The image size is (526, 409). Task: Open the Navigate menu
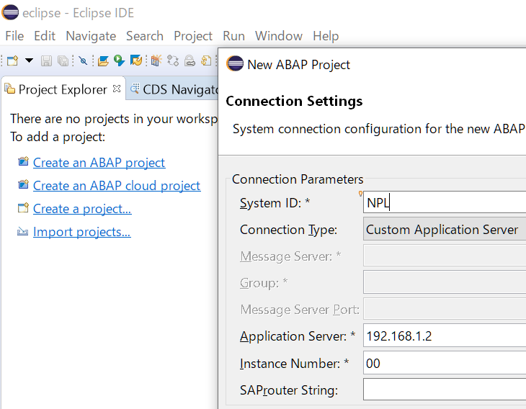point(91,36)
